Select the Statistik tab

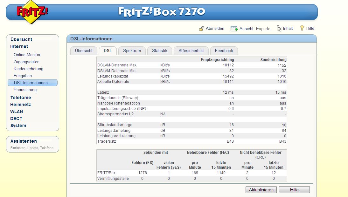coord(159,51)
